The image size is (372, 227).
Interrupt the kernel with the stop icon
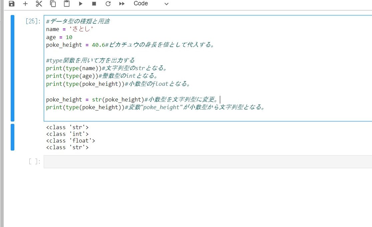pos(94,4)
